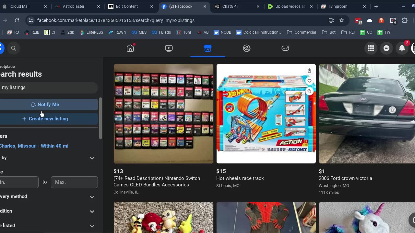Expand Date listed filter
This screenshot has height=233, width=415.
pos(92,226)
